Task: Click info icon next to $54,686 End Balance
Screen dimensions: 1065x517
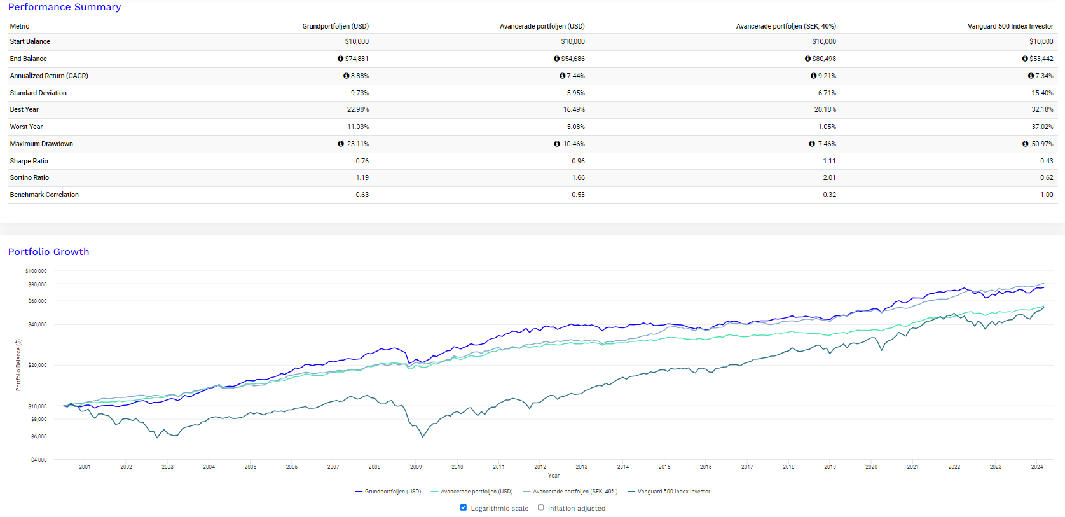Action: [557, 59]
